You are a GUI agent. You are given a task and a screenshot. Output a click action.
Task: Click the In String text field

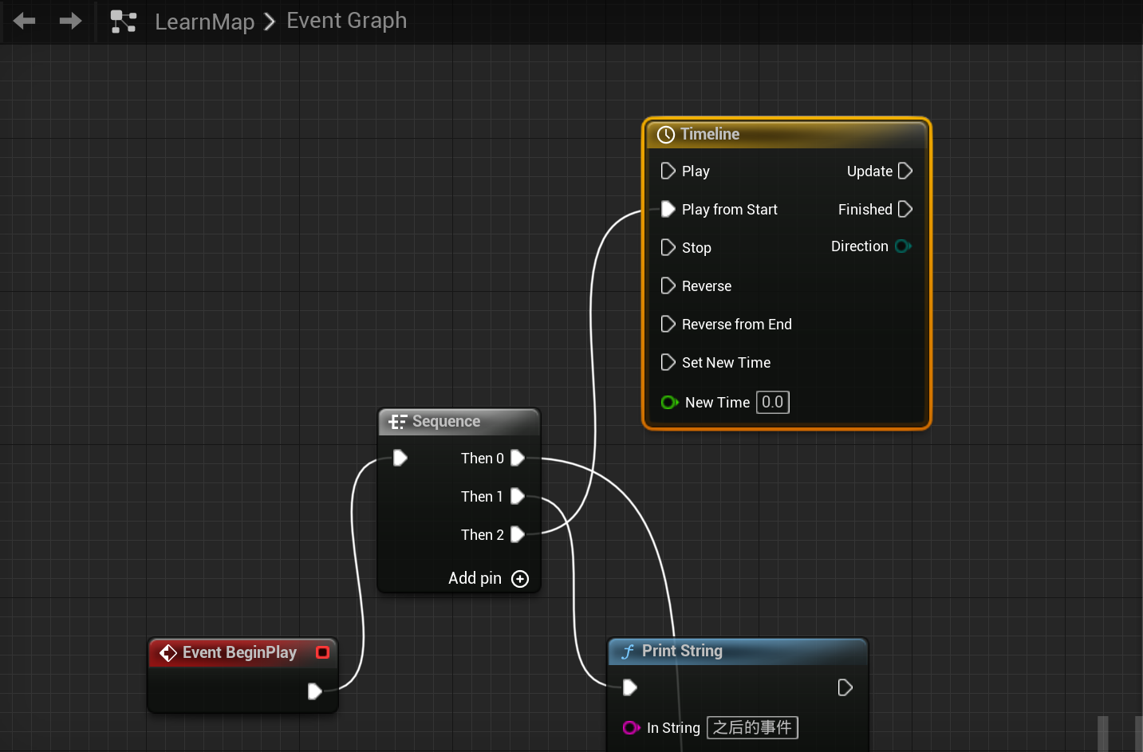[x=752, y=727]
